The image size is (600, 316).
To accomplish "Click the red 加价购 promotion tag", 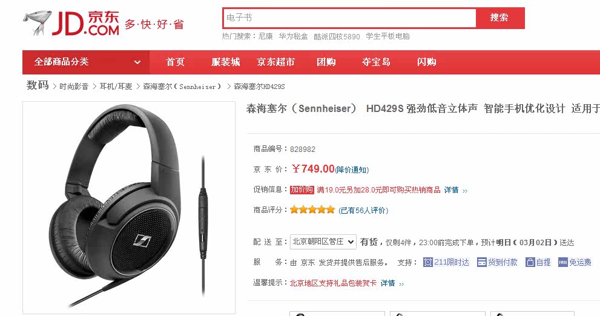I will 302,189.
